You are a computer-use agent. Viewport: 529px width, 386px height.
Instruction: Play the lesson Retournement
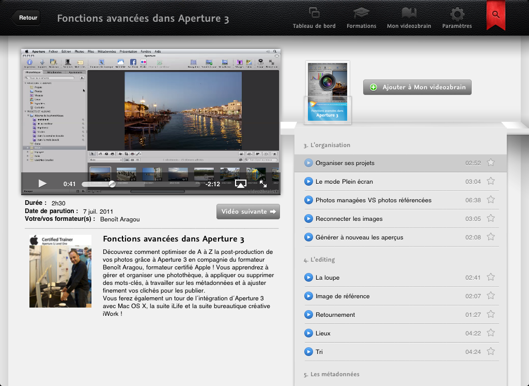click(308, 315)
